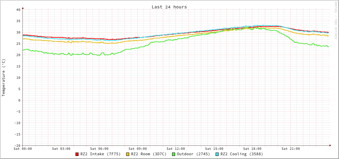Click the 25 value on temperature axis
Viewport: 339px width, 159px height.
[18, 43]
